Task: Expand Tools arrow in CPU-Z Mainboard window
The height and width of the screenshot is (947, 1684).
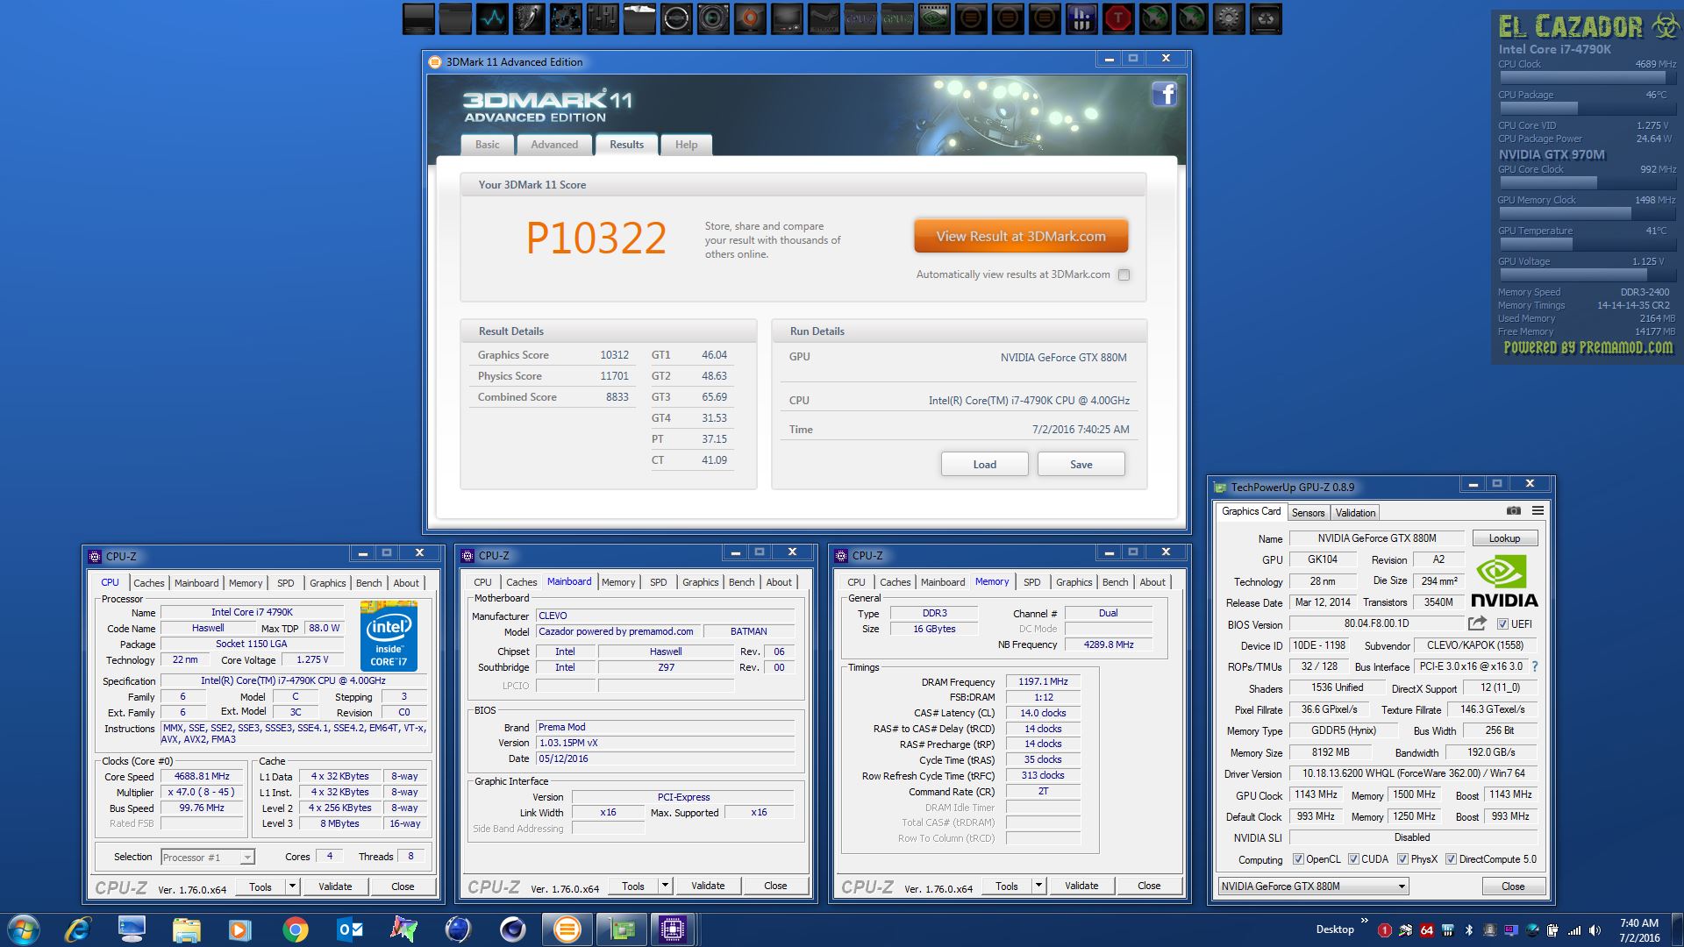Action: (x=665, y=886)
